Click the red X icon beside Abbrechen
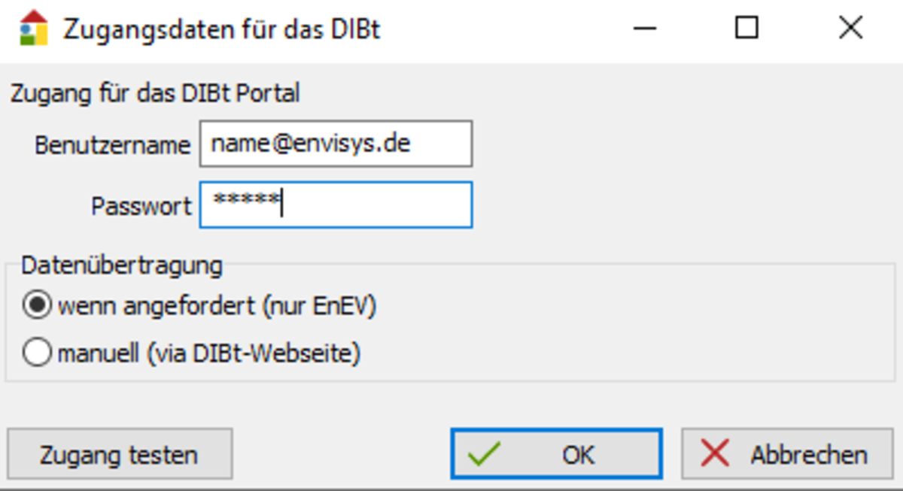Screen dimensions: 903x491 click(x=714, y=454)
